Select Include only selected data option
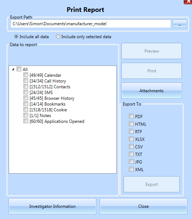Image resolution: width=192 pixels, height=219 pixels. 58,37
